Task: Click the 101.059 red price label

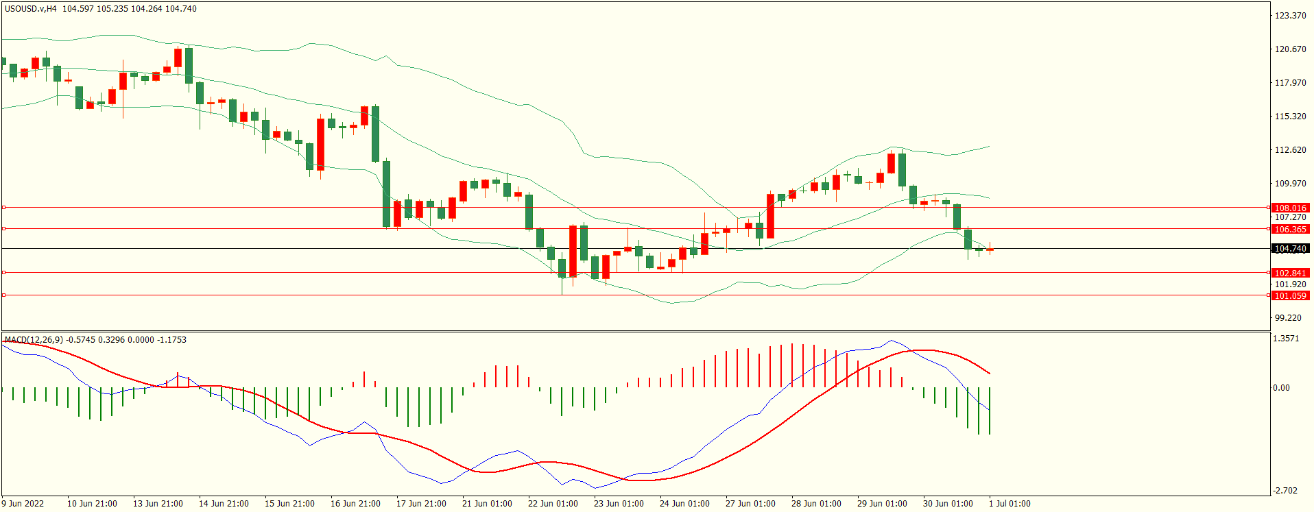Action: coord(1290,295)
